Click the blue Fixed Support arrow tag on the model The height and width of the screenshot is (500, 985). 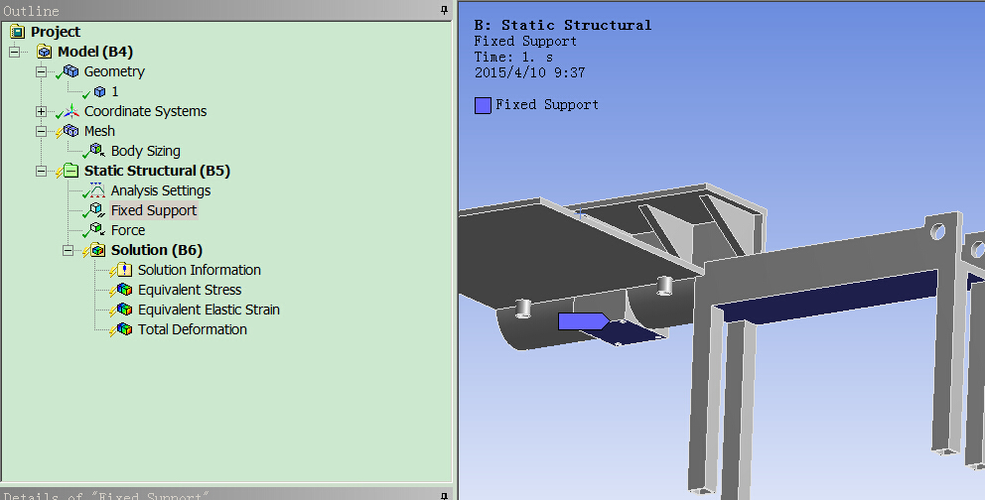pyautogui.click(x=583, y=320)
